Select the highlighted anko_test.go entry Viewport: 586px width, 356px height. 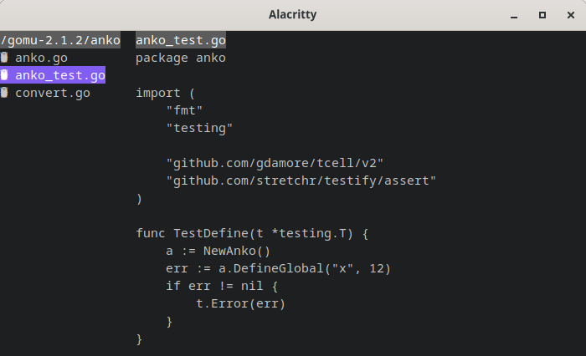click(x=53, y=75)
